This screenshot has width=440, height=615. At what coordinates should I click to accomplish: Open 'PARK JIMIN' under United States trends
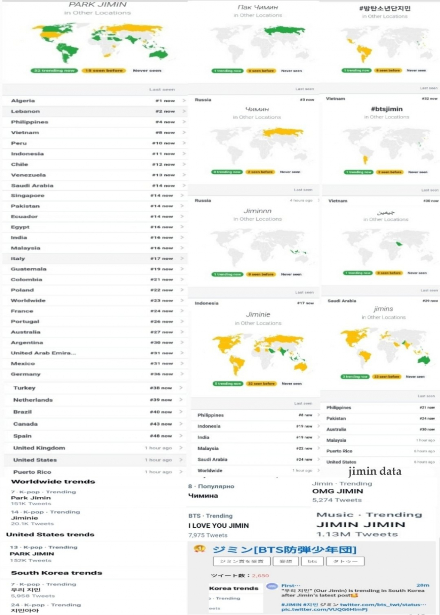pos(32,554)
